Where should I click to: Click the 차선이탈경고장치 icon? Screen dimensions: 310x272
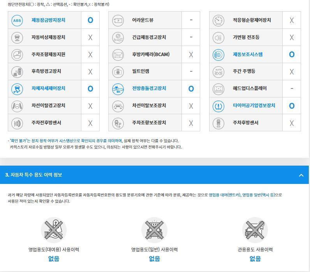click(17, 106)
